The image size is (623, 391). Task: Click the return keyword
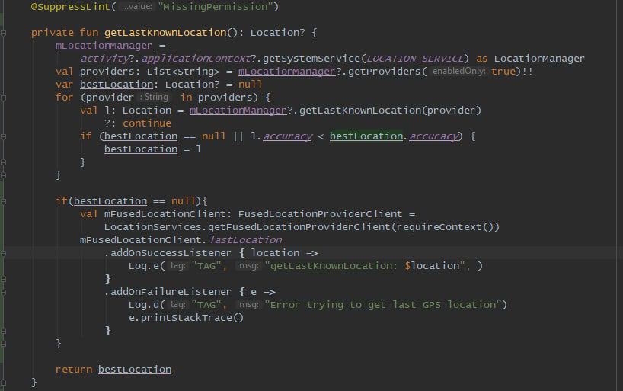[74, 370]
